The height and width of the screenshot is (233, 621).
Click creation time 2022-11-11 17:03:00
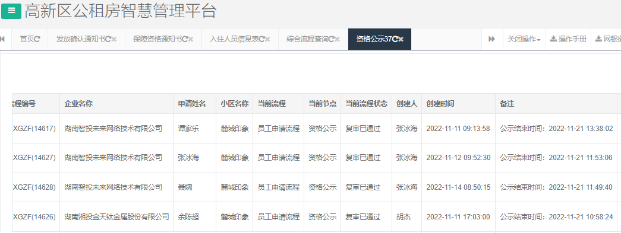click(x=458, y=217)
